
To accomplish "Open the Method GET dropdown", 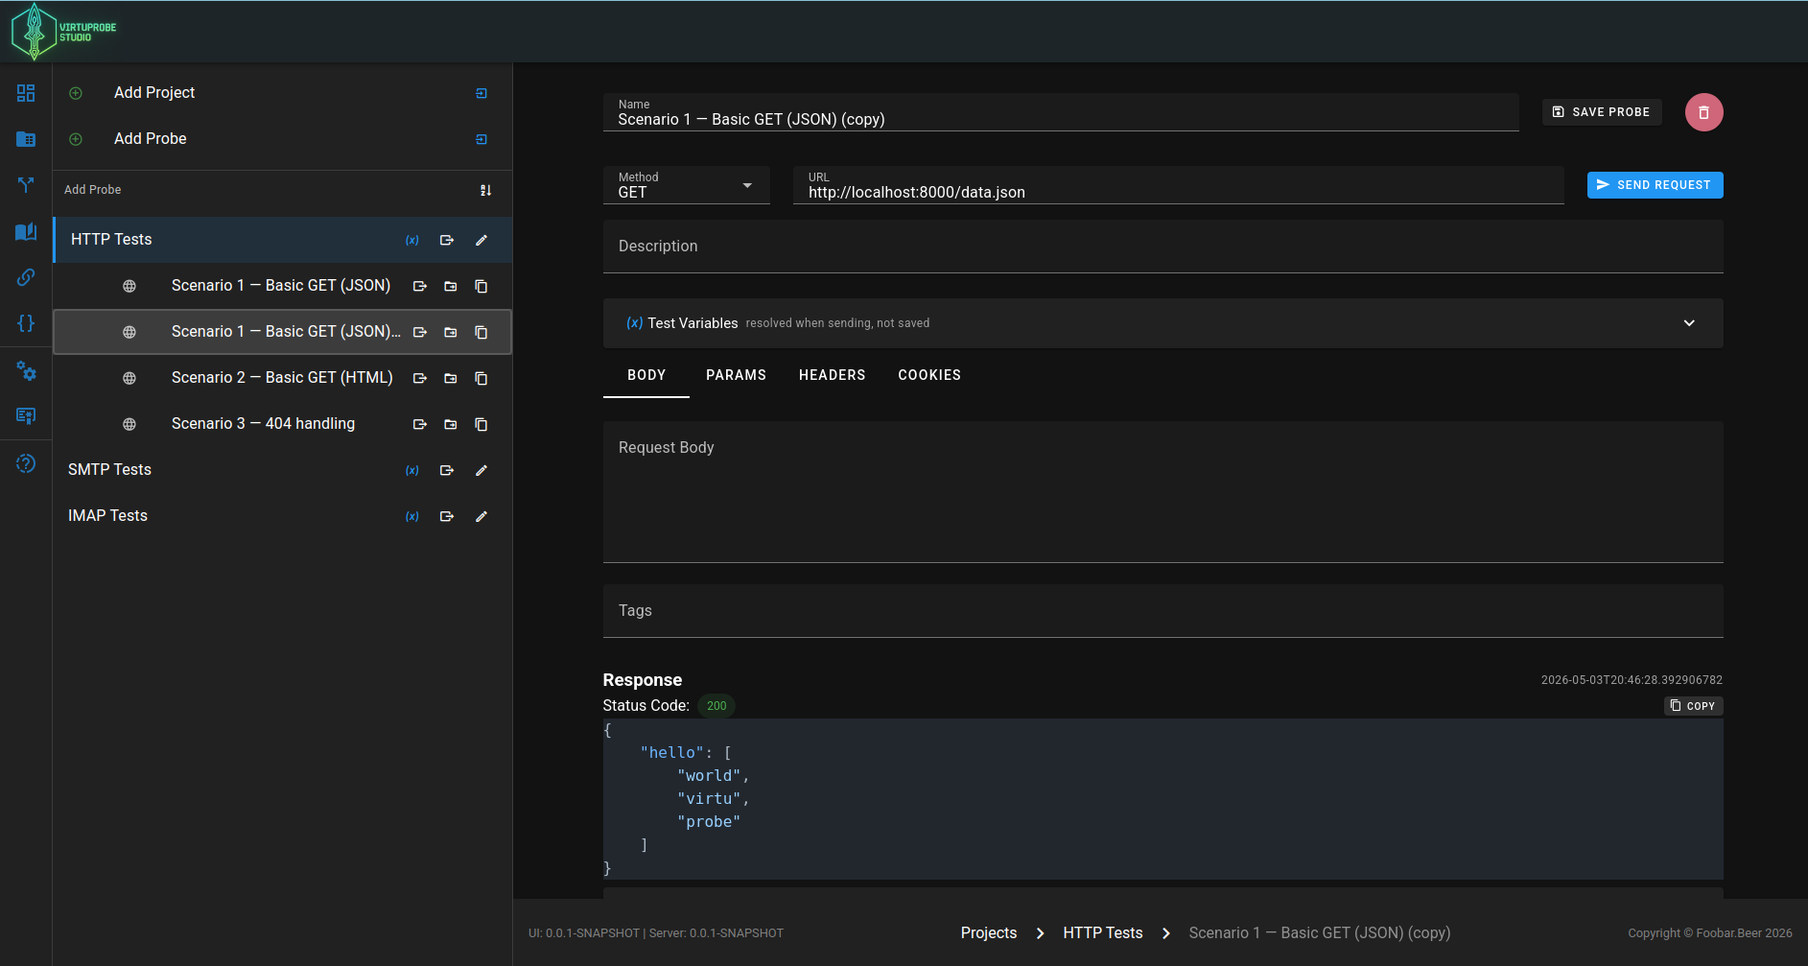I will click(x=687, y=185).
